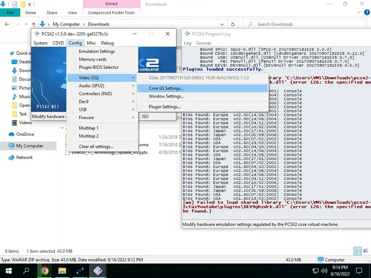Open Windows Start button

point(9,271)
